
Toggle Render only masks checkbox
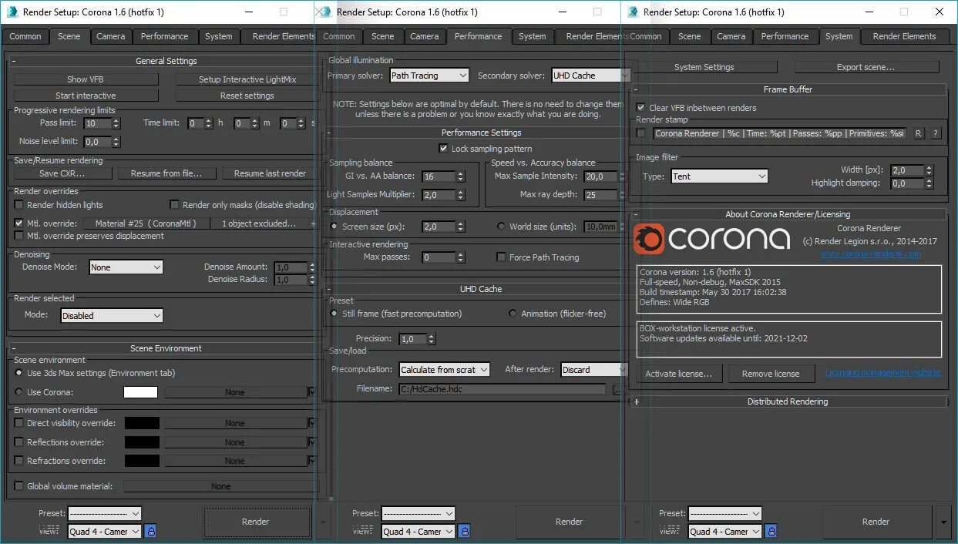175,205
